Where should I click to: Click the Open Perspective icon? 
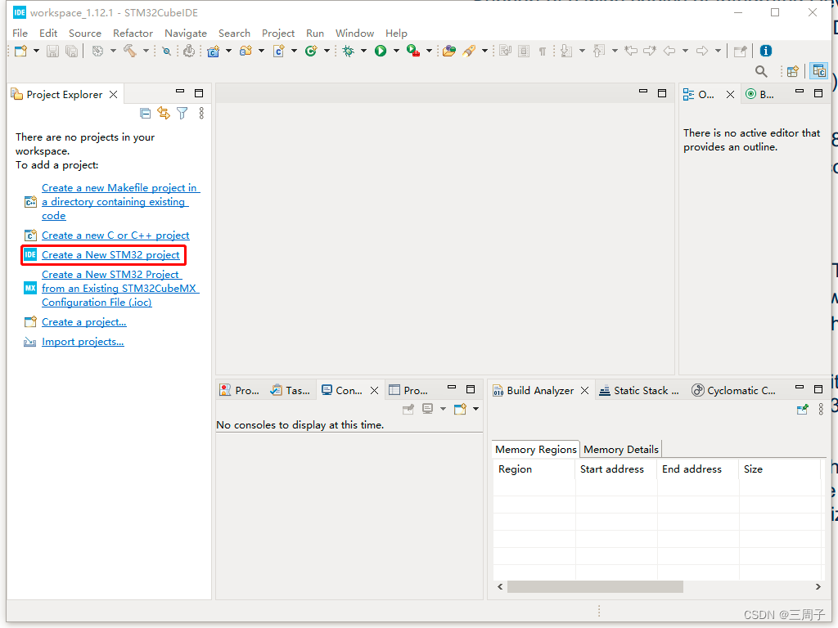792,71
